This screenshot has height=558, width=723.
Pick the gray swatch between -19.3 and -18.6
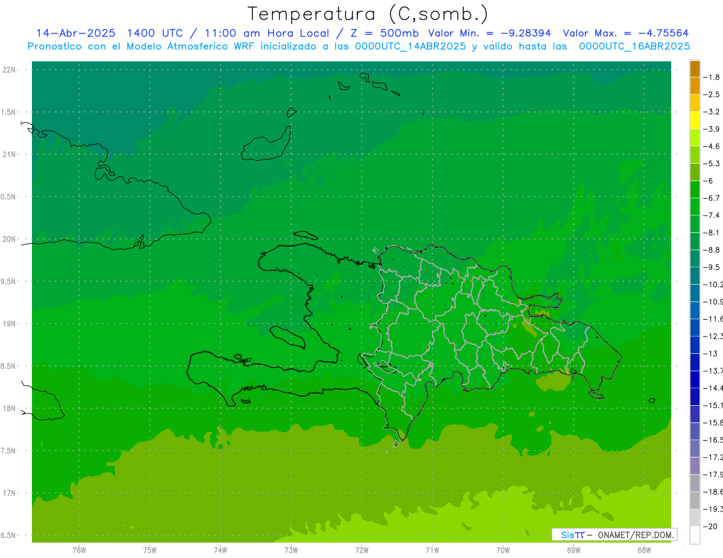point(695,500)
